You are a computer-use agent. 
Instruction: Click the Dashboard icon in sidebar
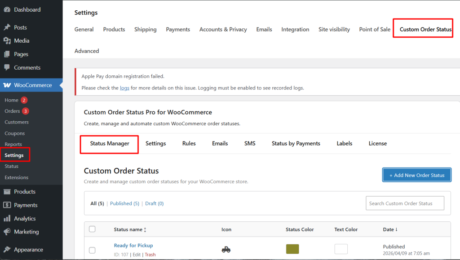click(7, 9)
